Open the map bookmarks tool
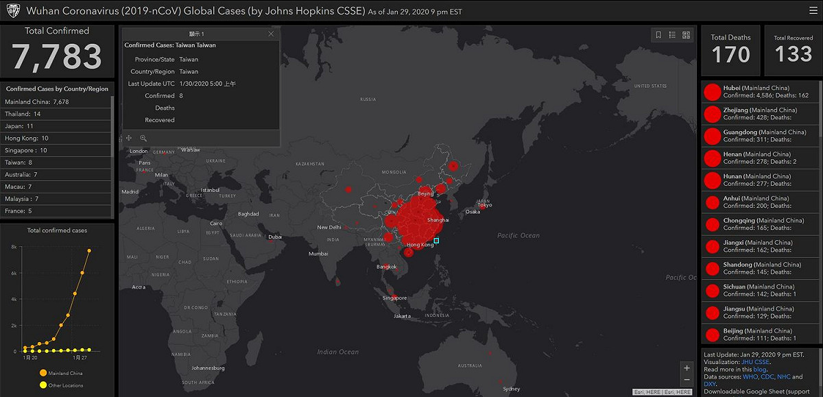The height and width of the screenshot is (397, 823). tap(658, 35)
